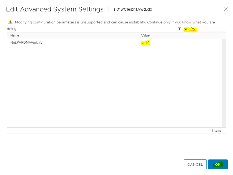Screen dimensions: 233x175
Task: Click the 1 items count label
Action: [217, 131]
